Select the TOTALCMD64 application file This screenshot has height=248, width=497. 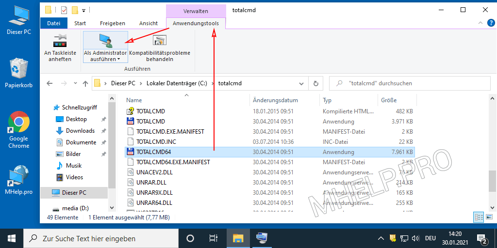[269, 152]
